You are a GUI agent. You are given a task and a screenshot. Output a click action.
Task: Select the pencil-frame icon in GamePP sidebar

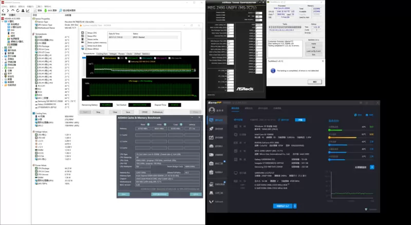point(211,137)
